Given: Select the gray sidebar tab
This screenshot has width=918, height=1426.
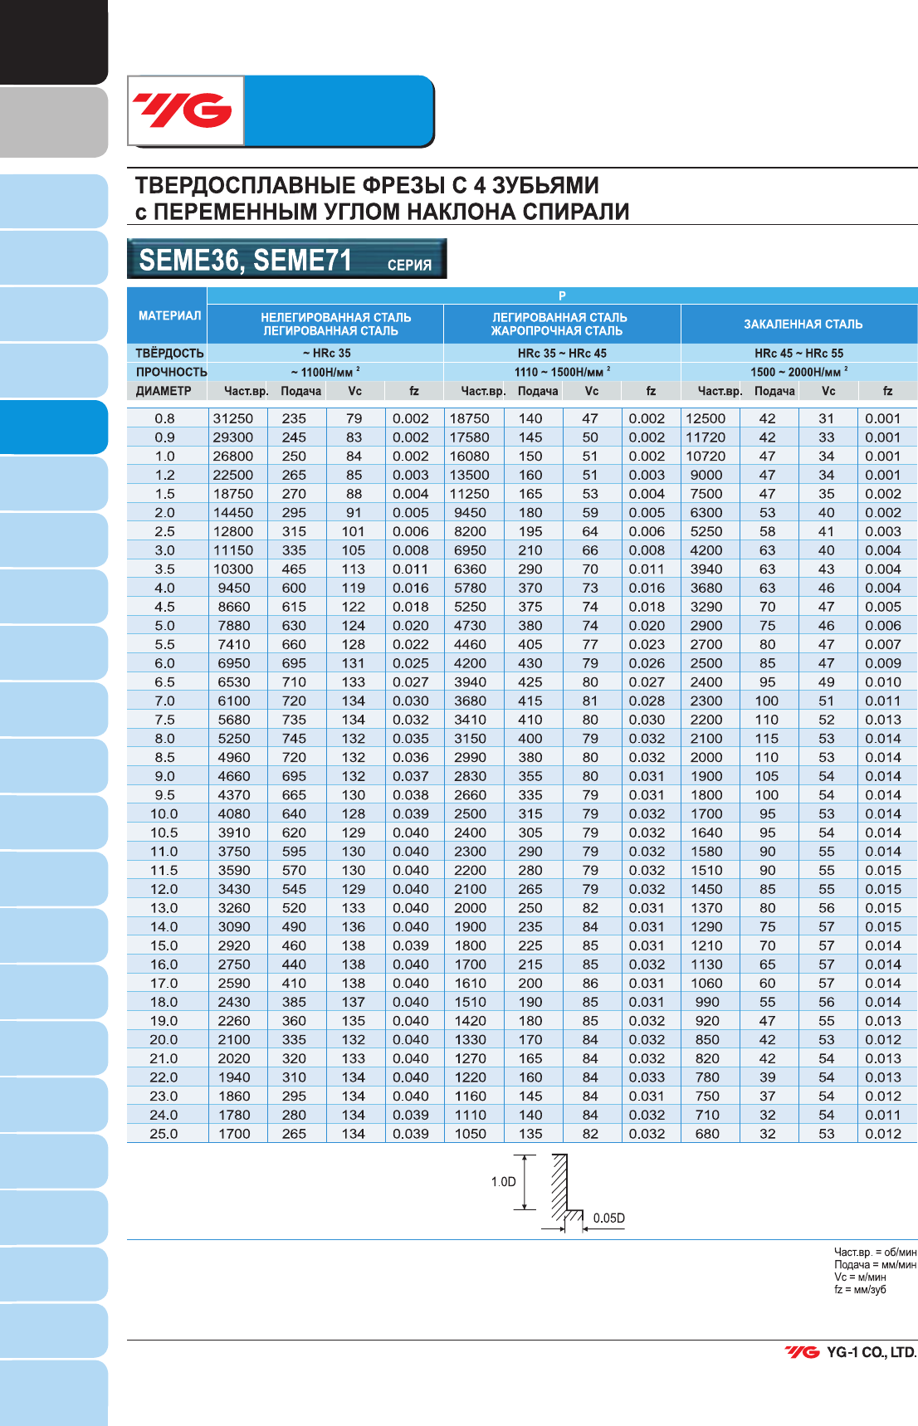Looking at the screenshot, I should [x=54, y=122].
